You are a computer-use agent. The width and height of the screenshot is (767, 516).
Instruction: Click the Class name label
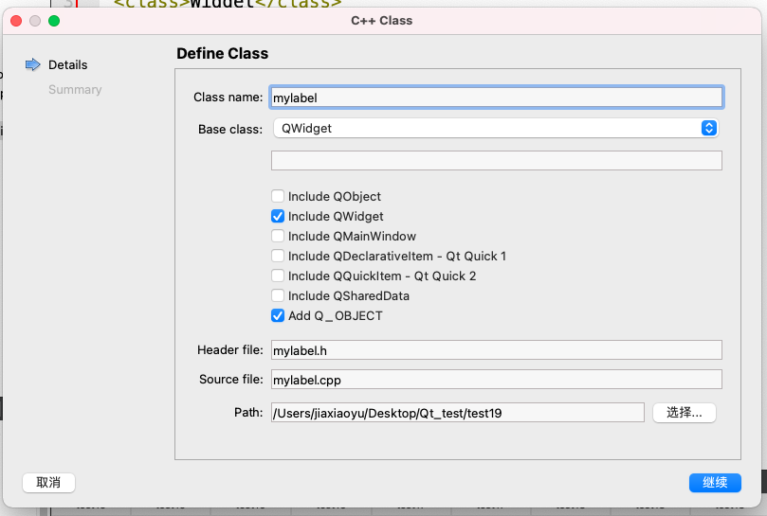click(228, 98)
